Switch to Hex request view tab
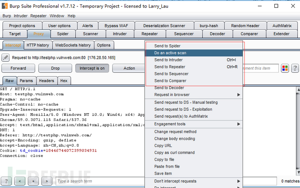Screen dimensions: 300x188 pyautogui.click(x=64, y=81)
